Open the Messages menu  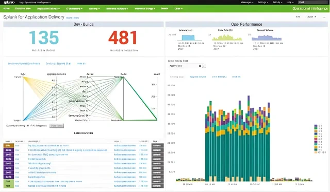[x=247, y=2]
